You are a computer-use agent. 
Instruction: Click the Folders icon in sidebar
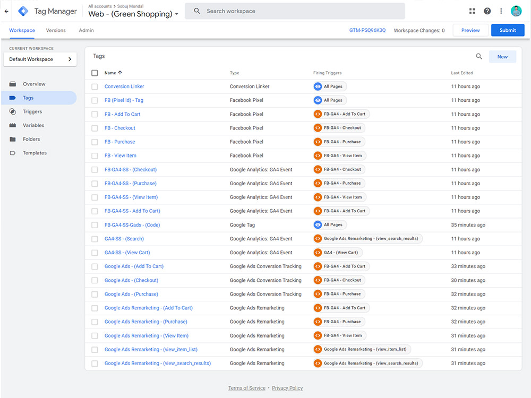point(13,139)
